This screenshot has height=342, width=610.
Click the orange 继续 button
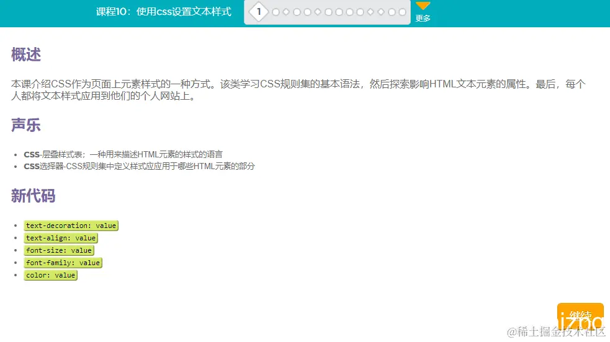pos(580,316)
